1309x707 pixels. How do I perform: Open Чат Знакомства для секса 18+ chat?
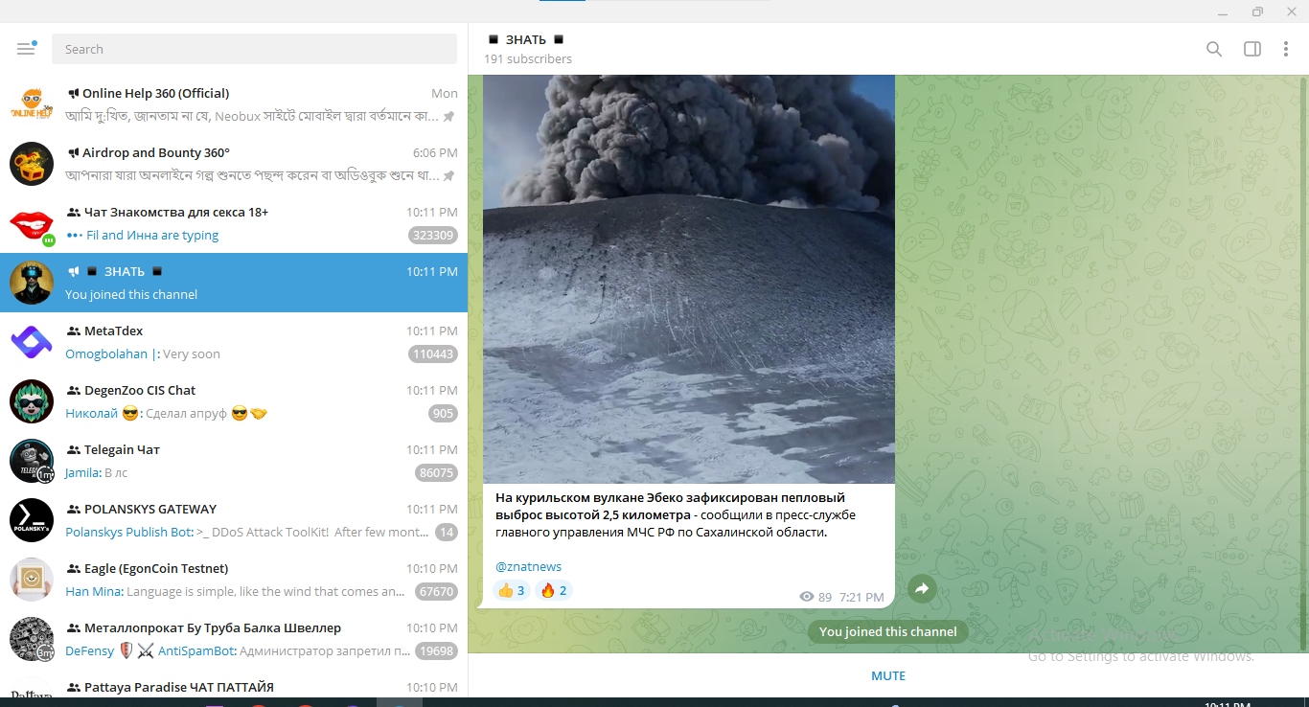click(234, 223)
